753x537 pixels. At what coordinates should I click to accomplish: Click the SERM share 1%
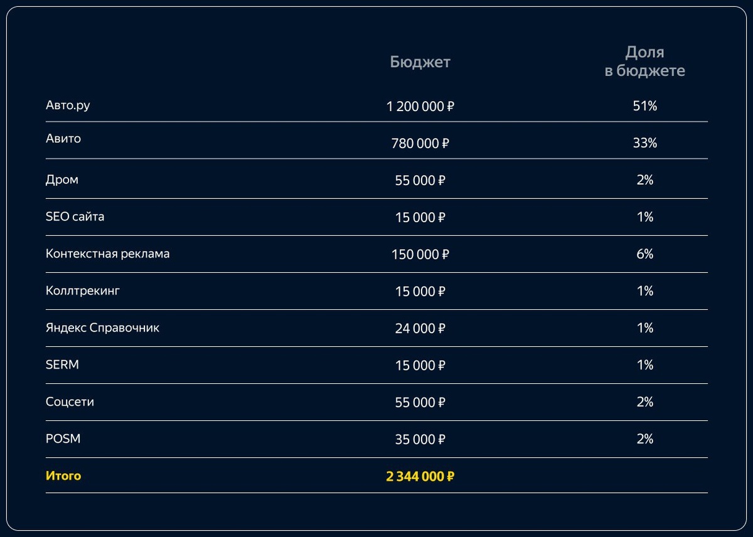coord(645,365)
